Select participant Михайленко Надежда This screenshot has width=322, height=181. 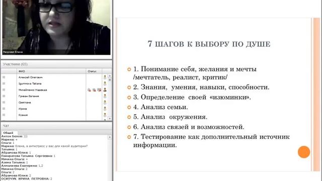pos(33,90)
